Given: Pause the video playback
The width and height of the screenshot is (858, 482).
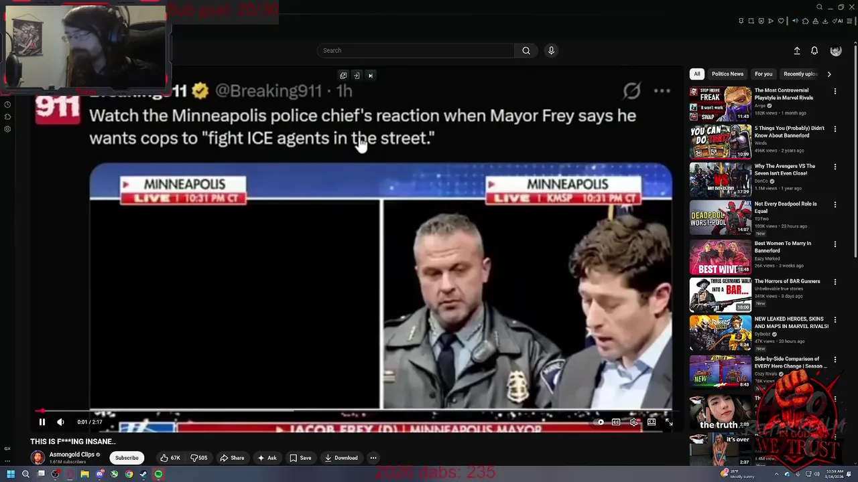Looking at the screenshot, I should 42,422.
